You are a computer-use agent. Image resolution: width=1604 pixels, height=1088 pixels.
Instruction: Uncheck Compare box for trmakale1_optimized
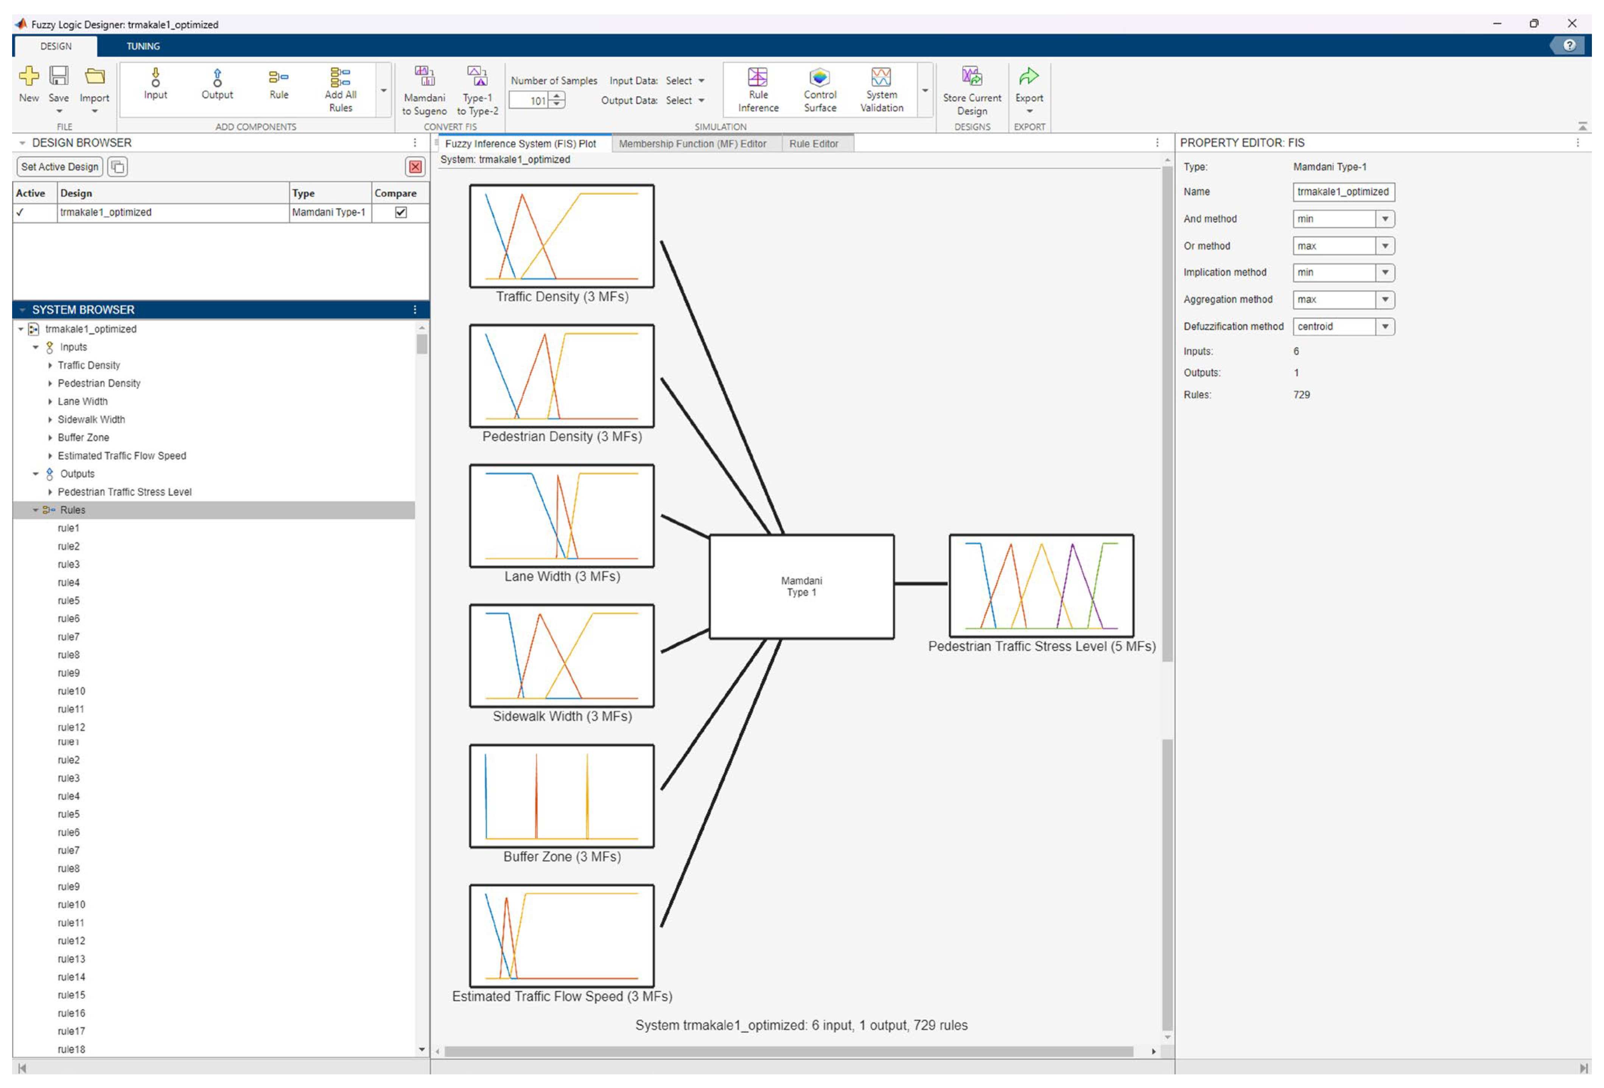pos(400,213)
